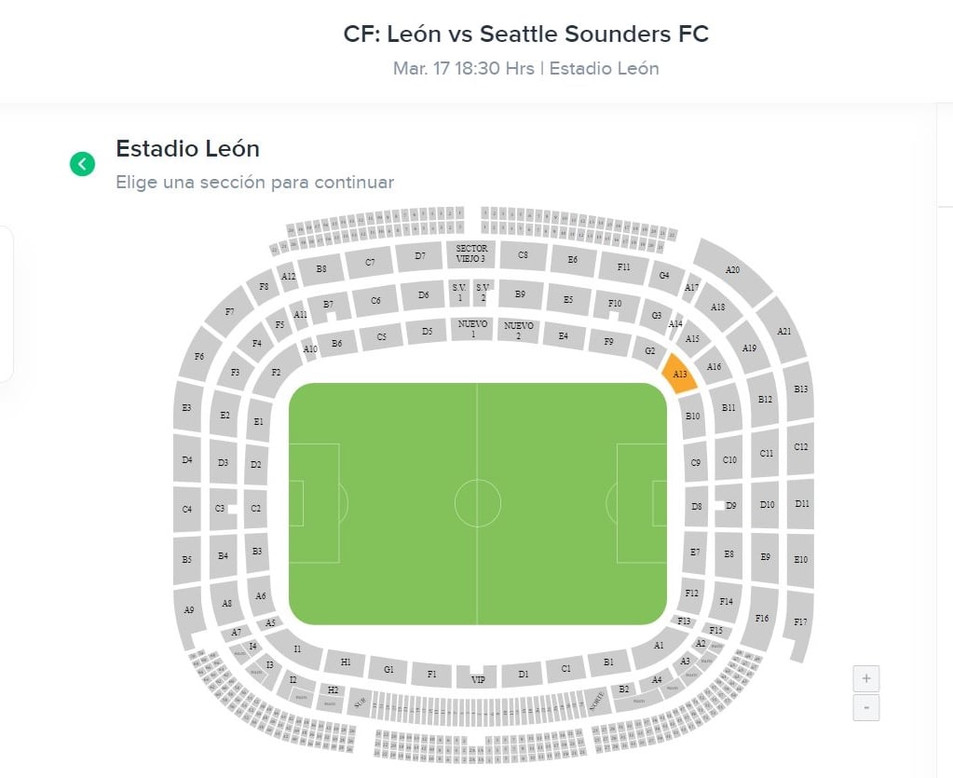
Task: Select section F16 in lower right
Action: (762, 618)
